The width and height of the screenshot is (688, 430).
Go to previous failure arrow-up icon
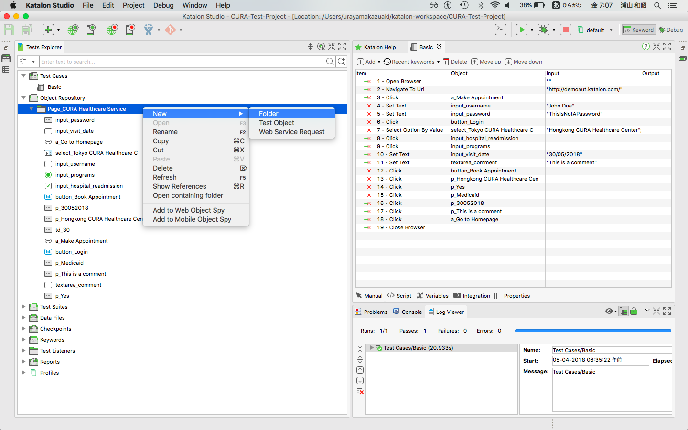tap(360, 370)
